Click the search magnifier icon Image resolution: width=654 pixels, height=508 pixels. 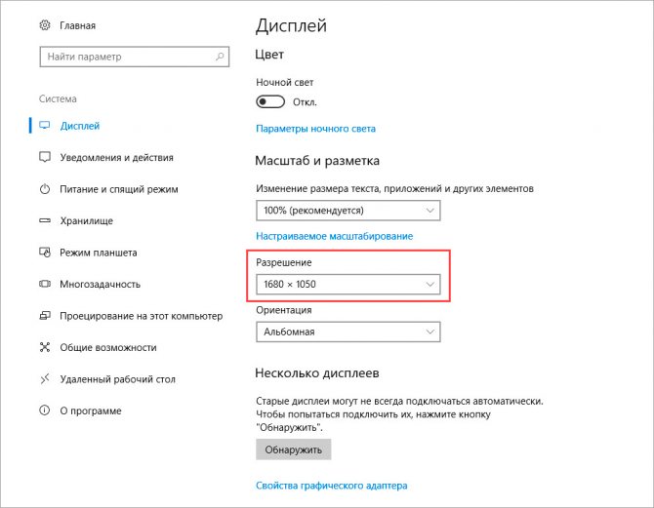point(220,57)
